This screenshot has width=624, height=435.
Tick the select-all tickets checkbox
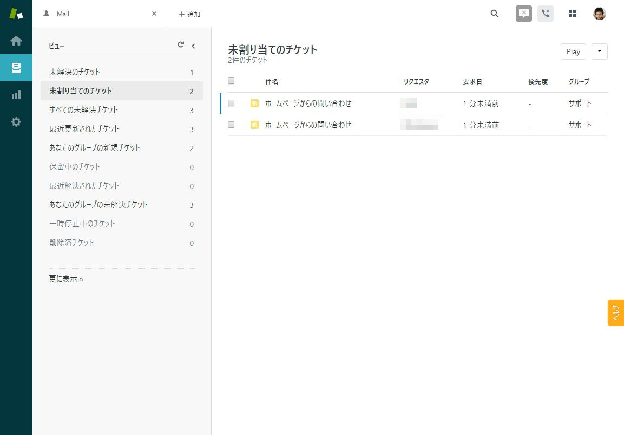click(231, 81)
